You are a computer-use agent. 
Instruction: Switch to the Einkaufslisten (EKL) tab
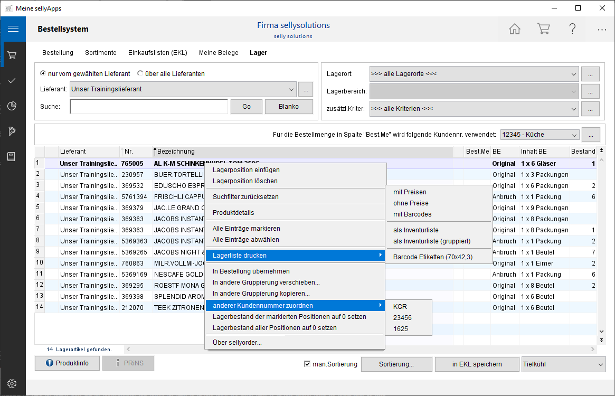(x=157, y=53)
